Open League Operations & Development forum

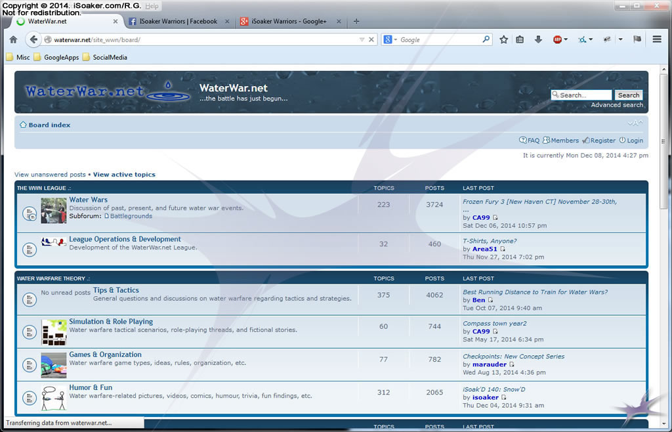tap(125, 239)
